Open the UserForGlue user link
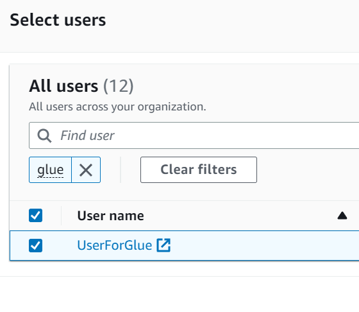Image resolution: width=359 pixels, height=312 pixels. (x=115, y=245)
